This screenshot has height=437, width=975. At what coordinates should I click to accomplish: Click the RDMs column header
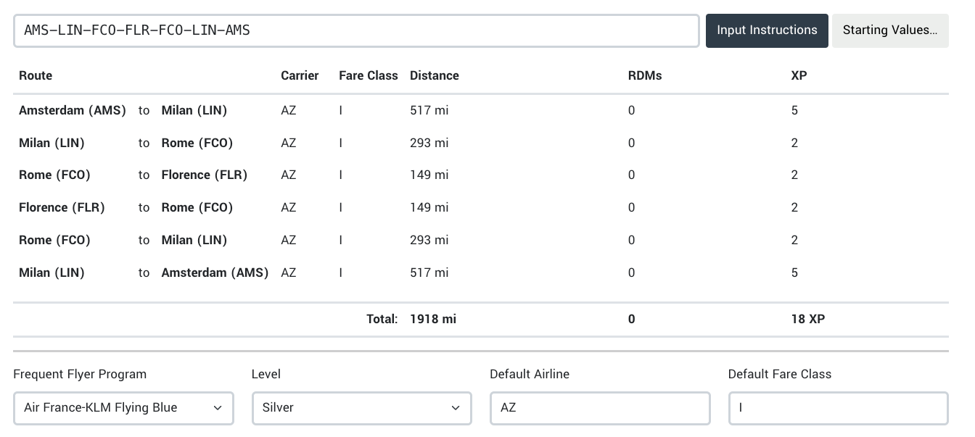(x=645, y=75)
